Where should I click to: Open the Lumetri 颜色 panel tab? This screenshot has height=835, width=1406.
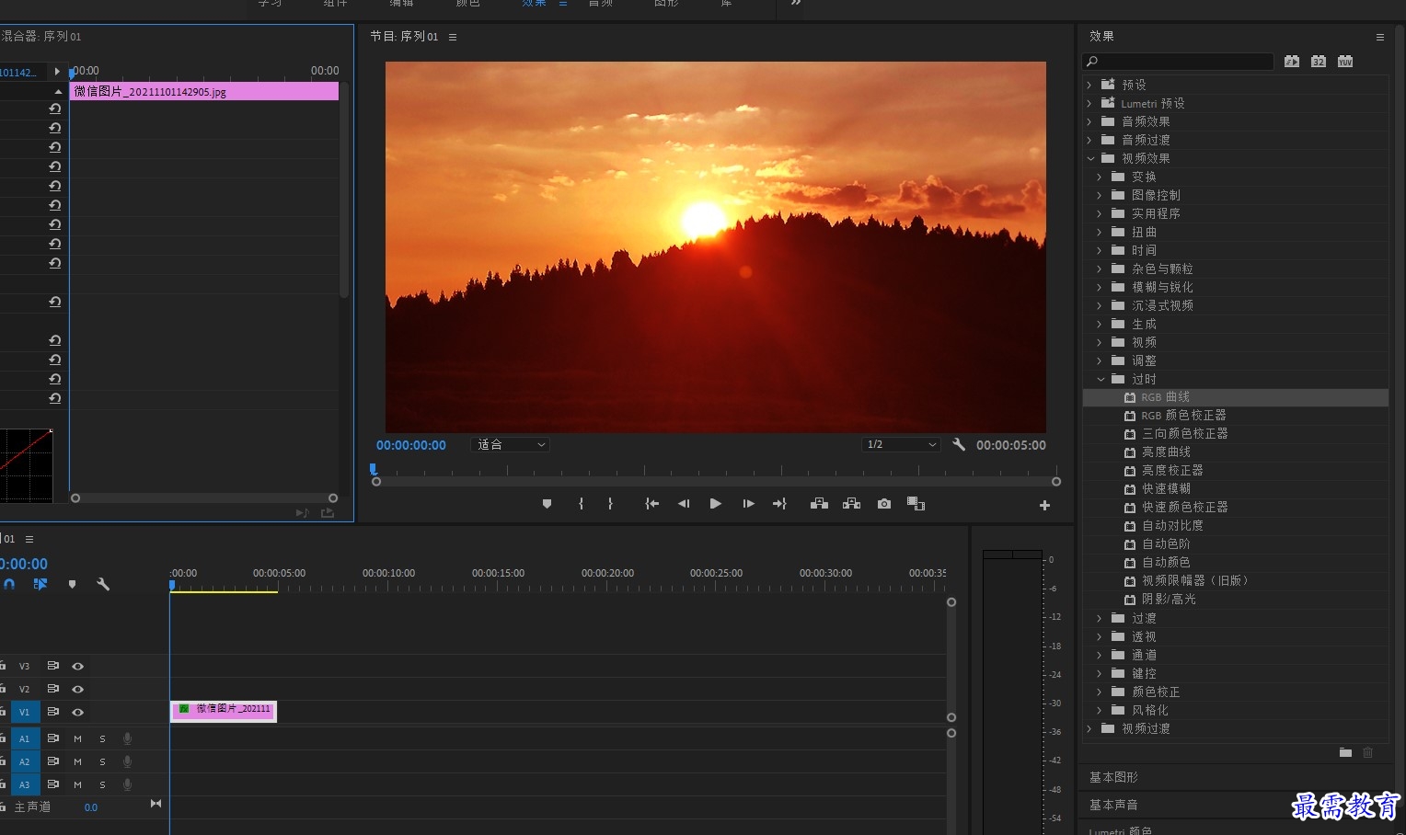point(1120,830)
